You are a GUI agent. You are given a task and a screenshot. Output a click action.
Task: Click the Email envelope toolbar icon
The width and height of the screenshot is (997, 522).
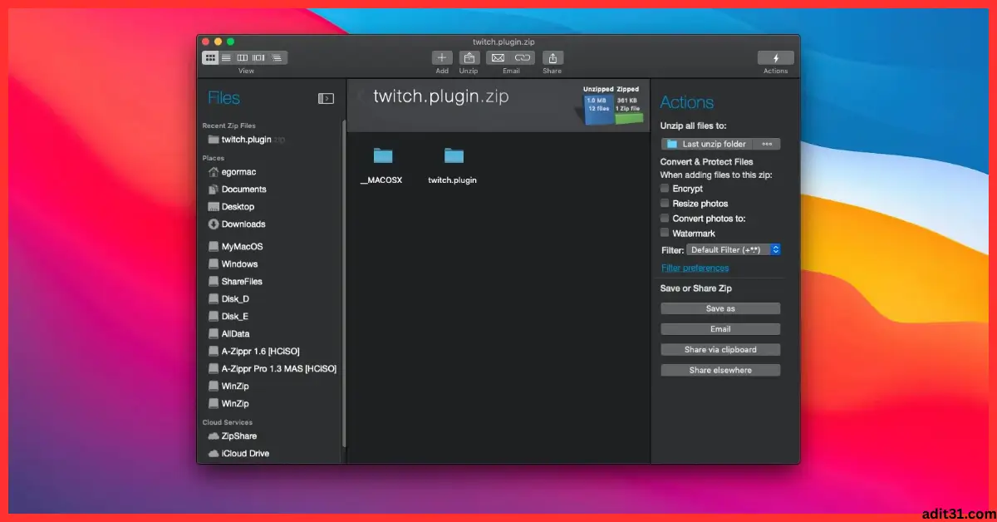coord(498,57)
